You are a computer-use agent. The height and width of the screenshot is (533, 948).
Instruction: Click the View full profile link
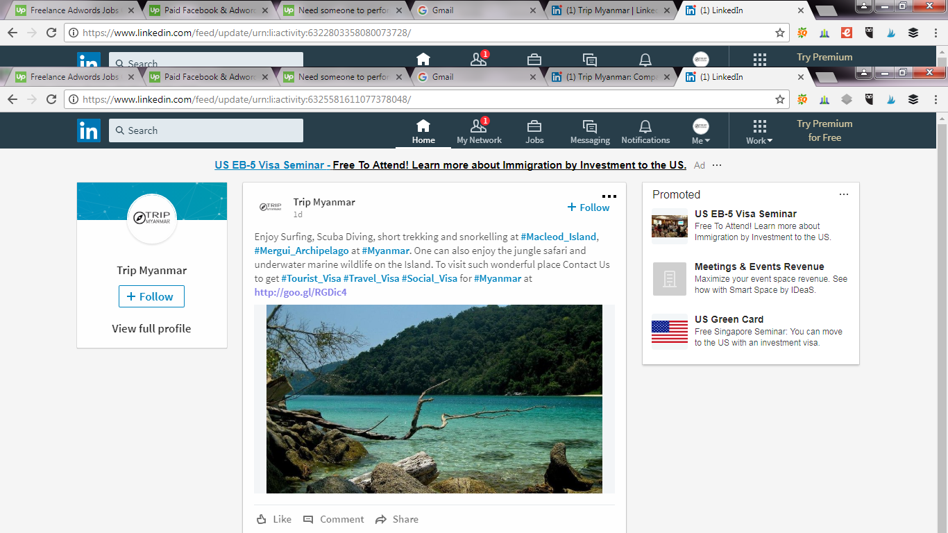click(x=151, y=329)
